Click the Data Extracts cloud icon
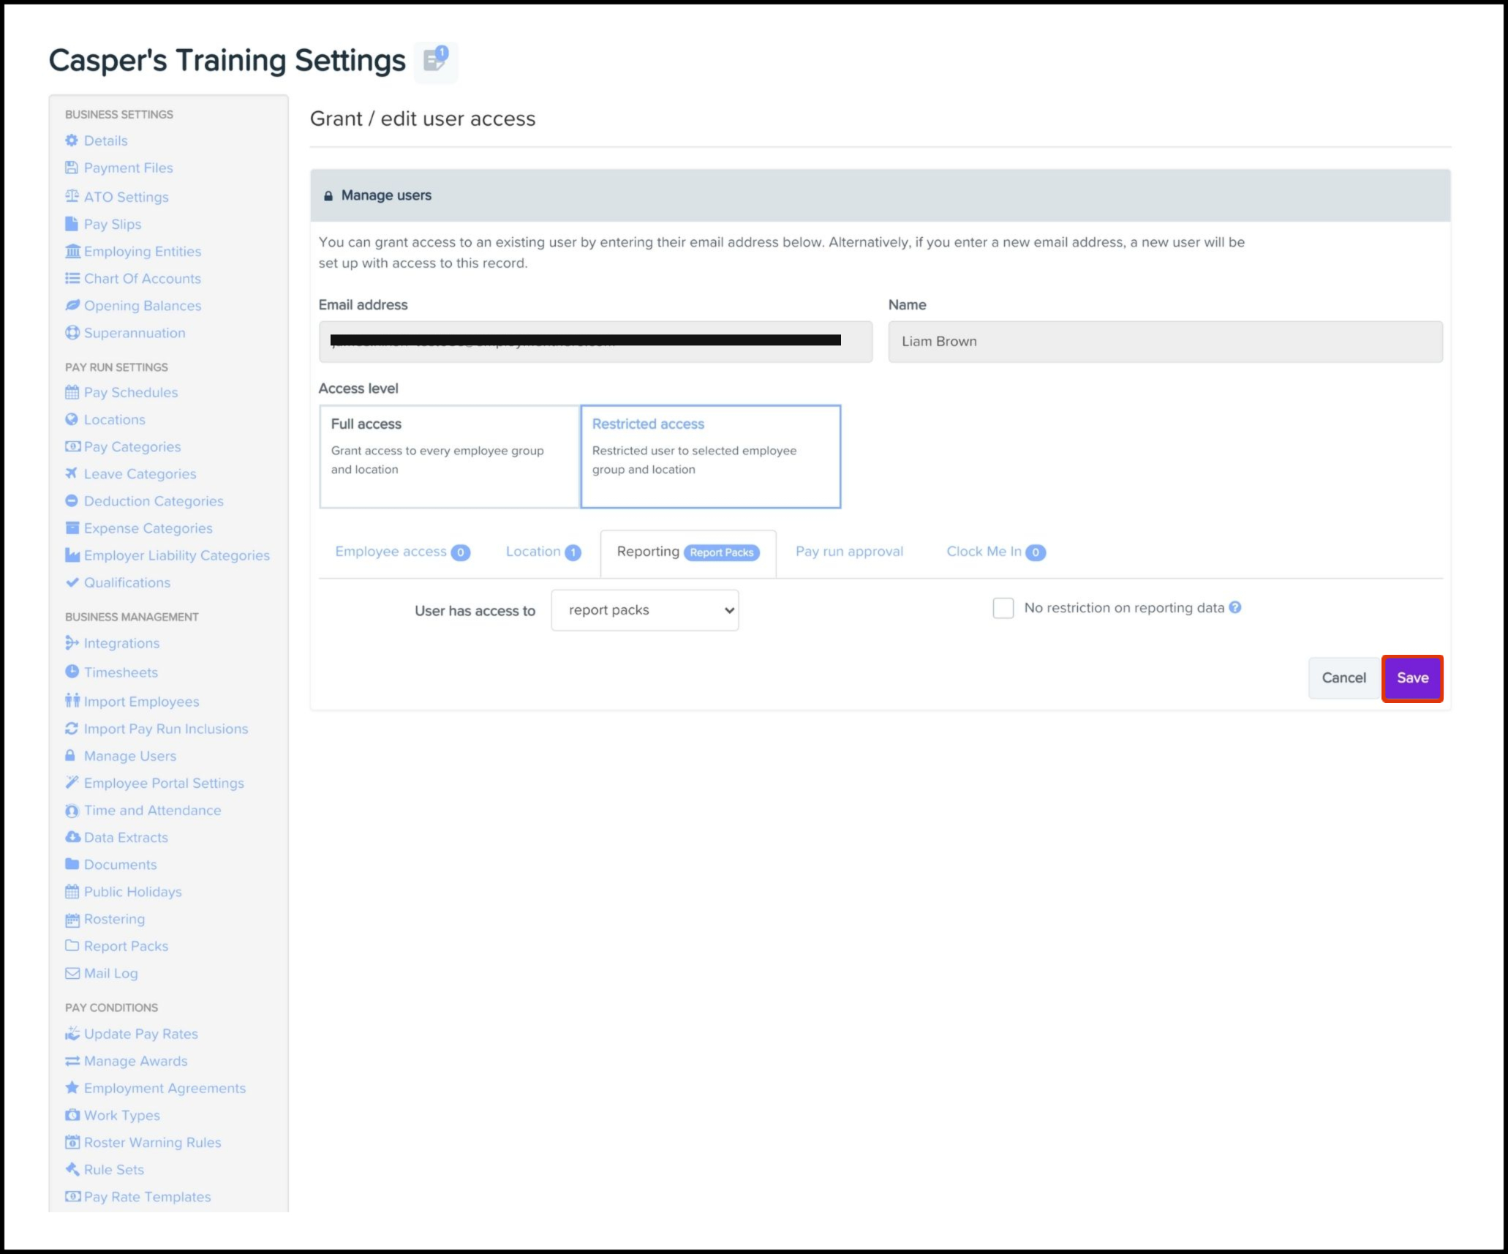This screenshot has height=1254, width=1508. coord(72,837)
